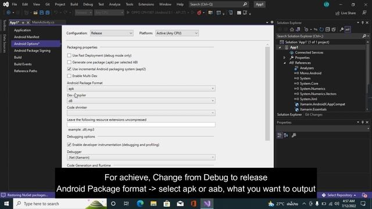
Task: Open the Reference Paths settings page
Action: (26, 71)
